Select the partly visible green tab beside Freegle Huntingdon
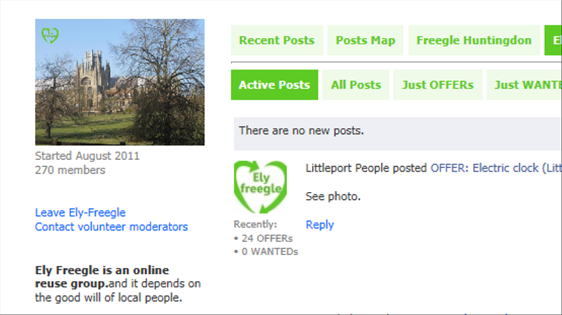 click(553, 40)
